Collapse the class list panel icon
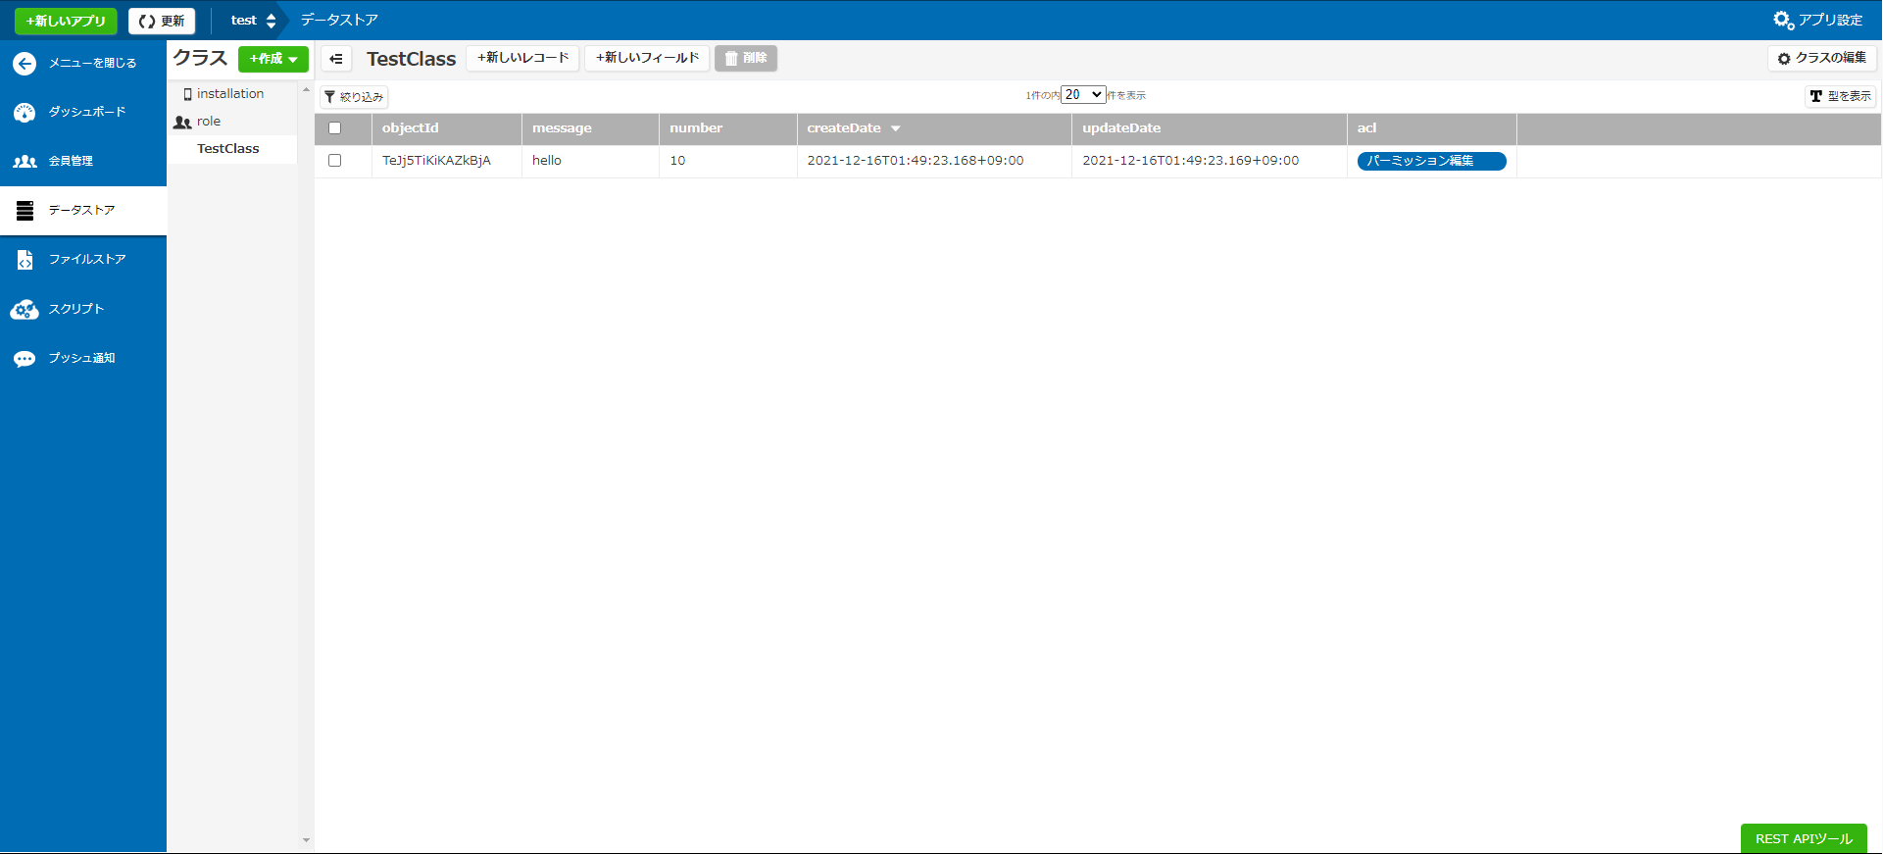Viewport: 1883px width, 854px height. point(336,59)
